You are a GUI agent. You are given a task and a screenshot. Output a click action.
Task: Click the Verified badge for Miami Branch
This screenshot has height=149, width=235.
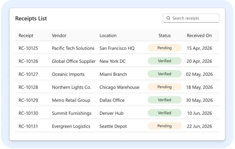[x=164, y=74]
